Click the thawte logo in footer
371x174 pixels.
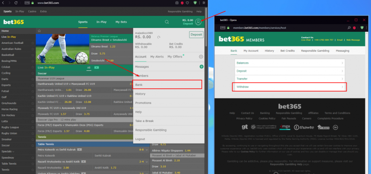[x=304, y=127]
